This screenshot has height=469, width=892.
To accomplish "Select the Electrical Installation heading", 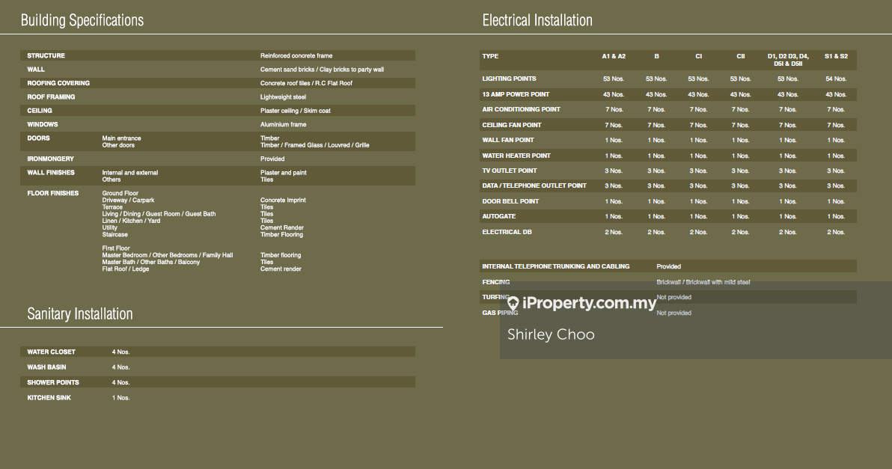I will pyautogui.click(x=537, y=20).
